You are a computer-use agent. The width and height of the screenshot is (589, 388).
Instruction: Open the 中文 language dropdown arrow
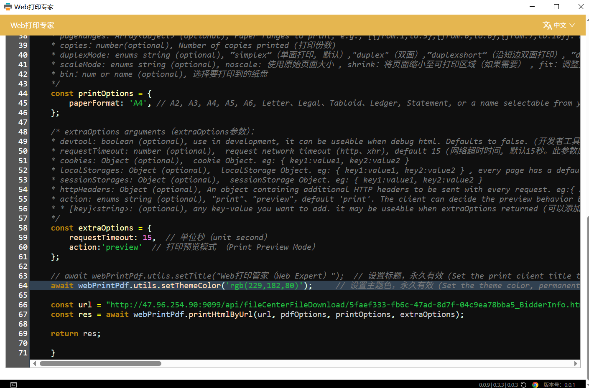point(572,25)
